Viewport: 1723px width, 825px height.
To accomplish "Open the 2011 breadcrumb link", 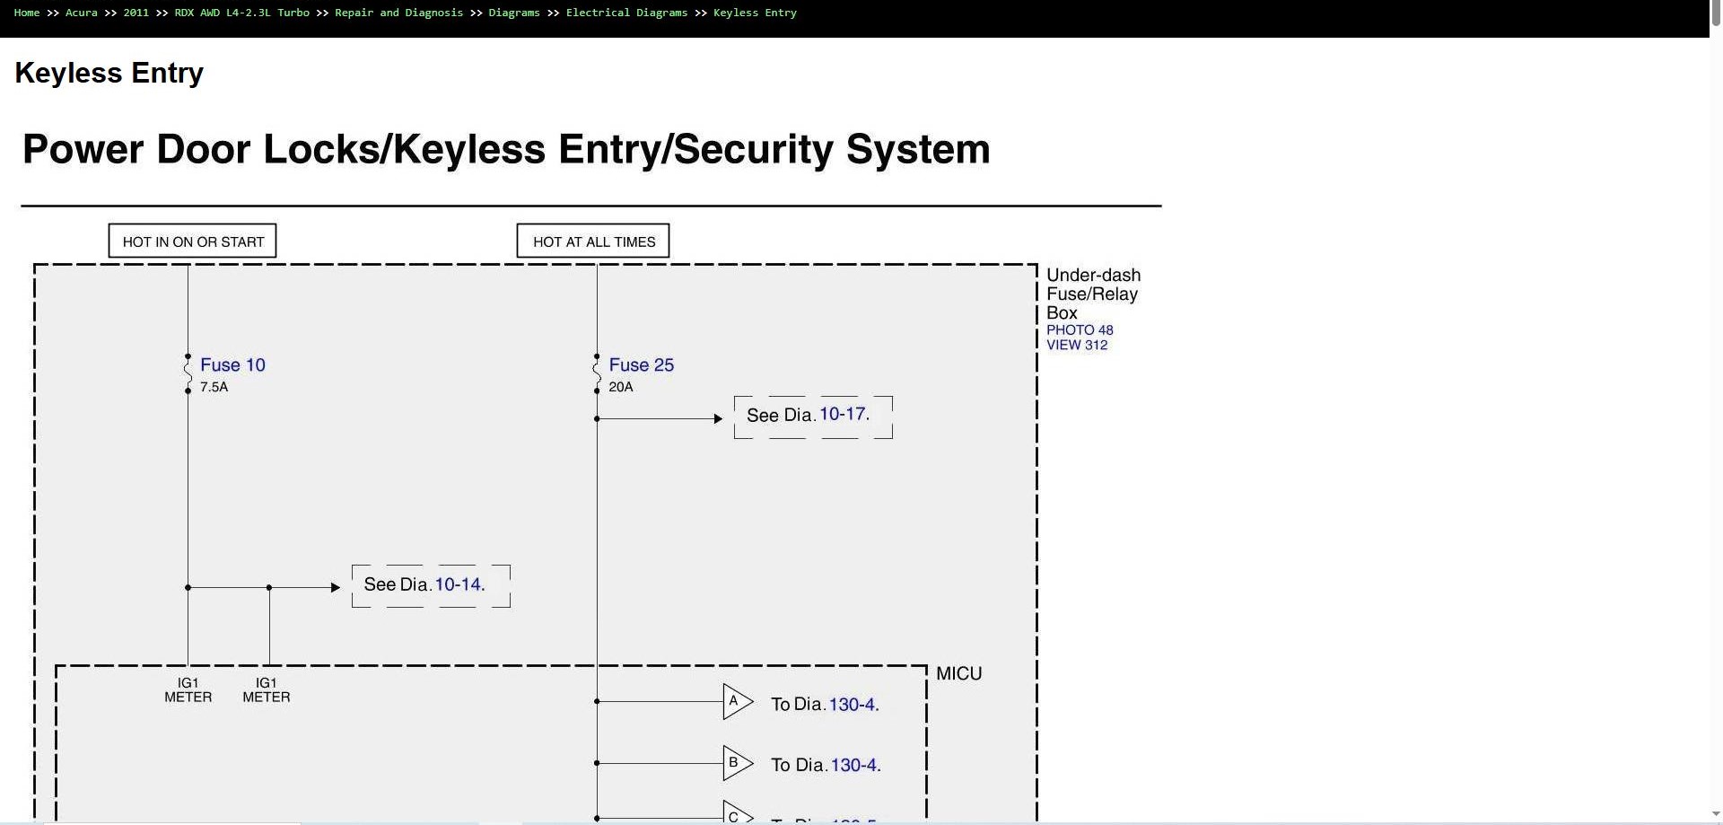I will [136, 13].
